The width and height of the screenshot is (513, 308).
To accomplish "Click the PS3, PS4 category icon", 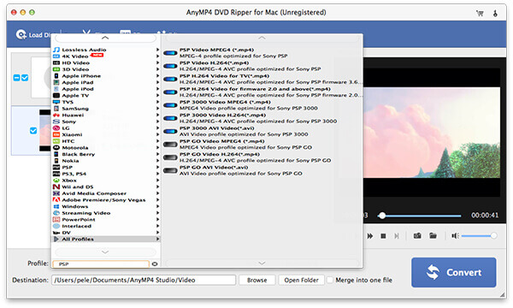I will (56, 174).
